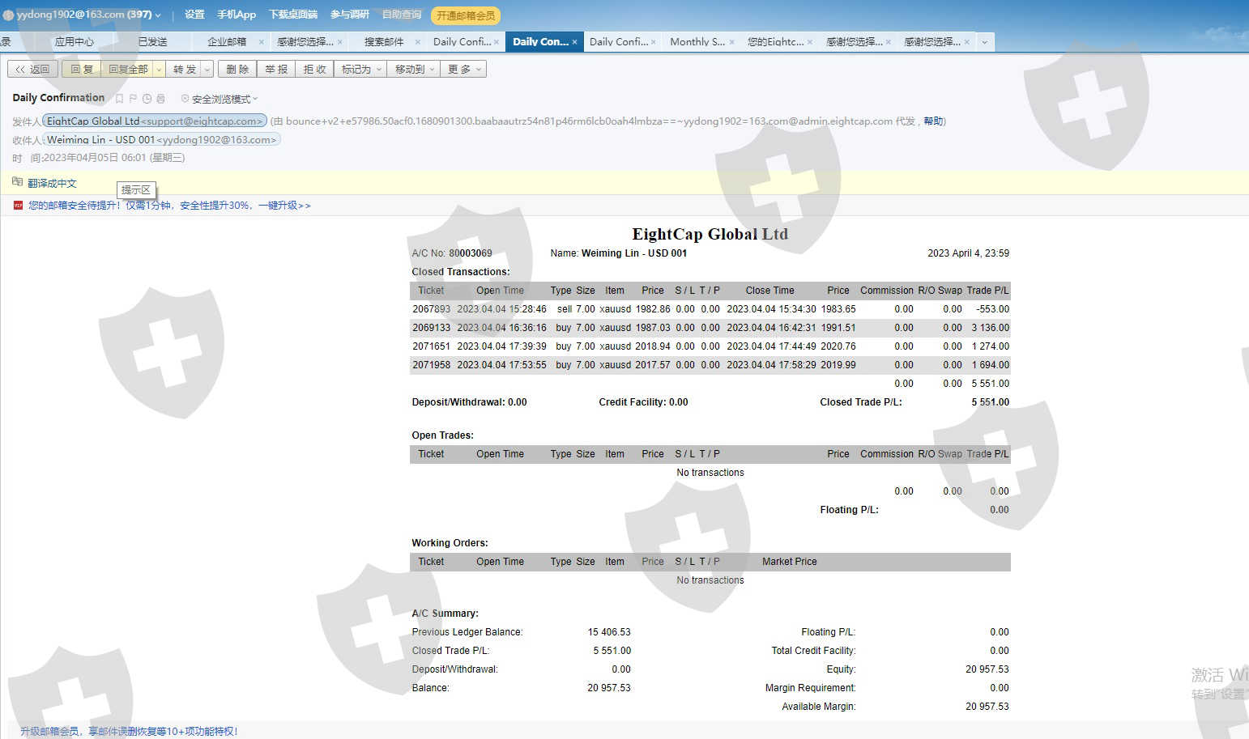Open the 移动到 dropdown menu
Viewport: 1249px width, 739px height.
[x=415, y=70]
